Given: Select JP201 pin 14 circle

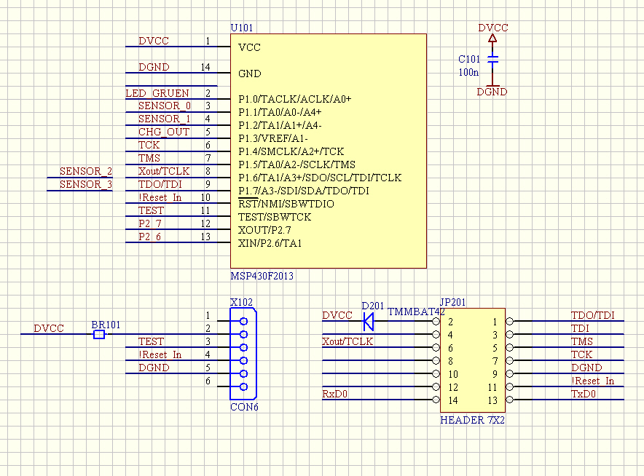Looking at the screenshot, I should (x=436, y=400).
